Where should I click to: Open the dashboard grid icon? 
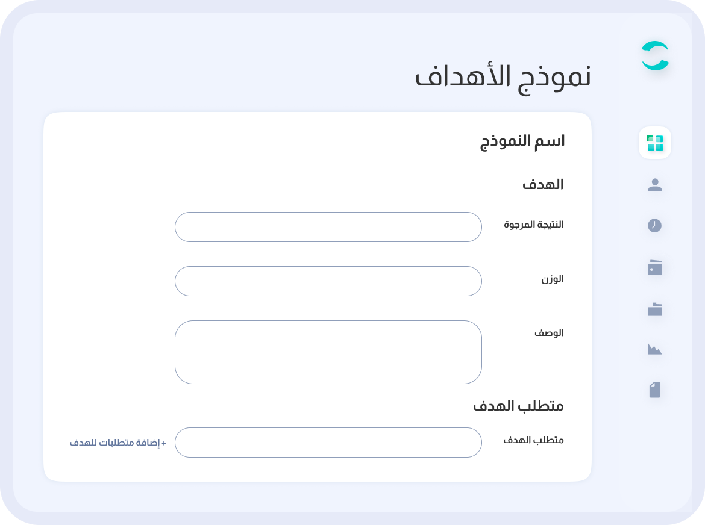(655, 143)
